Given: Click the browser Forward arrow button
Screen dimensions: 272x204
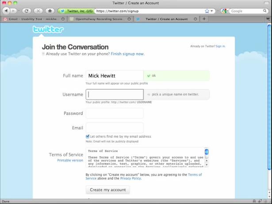Looking at the screenshot, I should (14, 11).
